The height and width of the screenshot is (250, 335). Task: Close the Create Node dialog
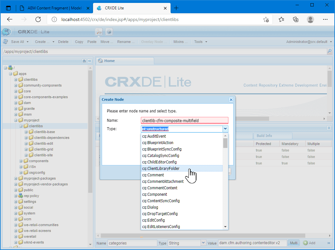[231, 99]
